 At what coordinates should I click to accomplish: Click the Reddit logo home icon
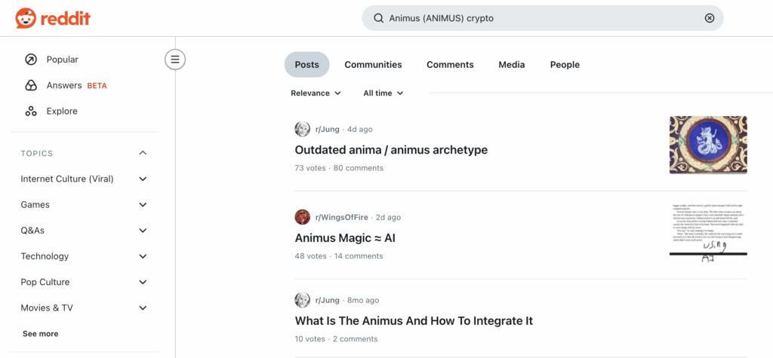[x=25, y=18]
